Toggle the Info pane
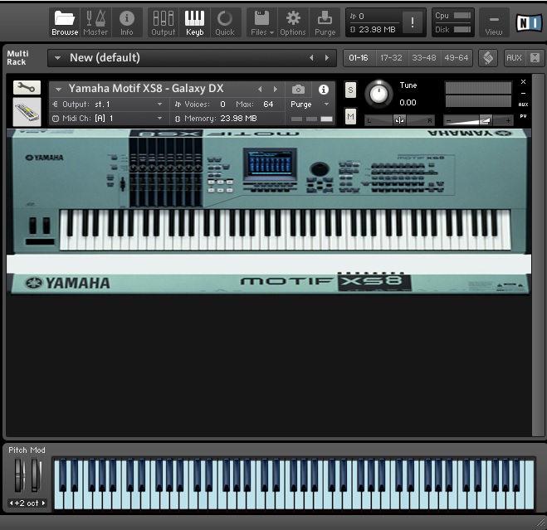547x530 pixels. (x=127, y=22)
